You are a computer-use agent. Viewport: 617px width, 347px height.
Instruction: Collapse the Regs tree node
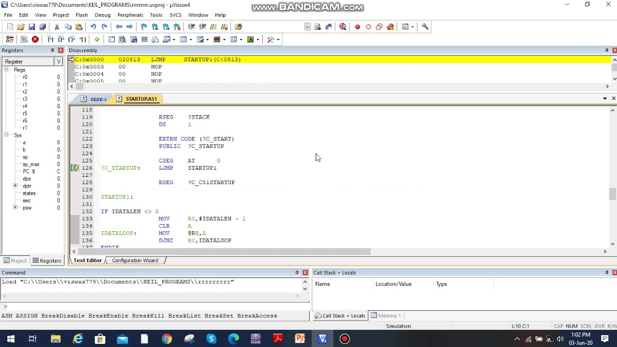(7, 70)
